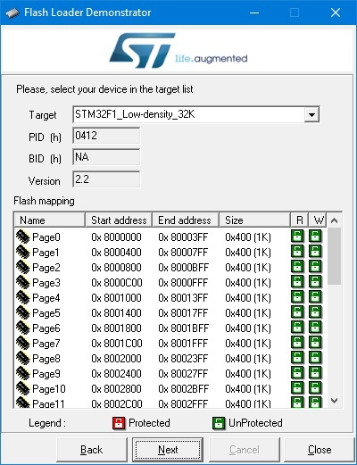The height and width of the screenshot is (465, 357).
Task: Click Page8 write protection lock icon
Action: [x=315, y=358]
